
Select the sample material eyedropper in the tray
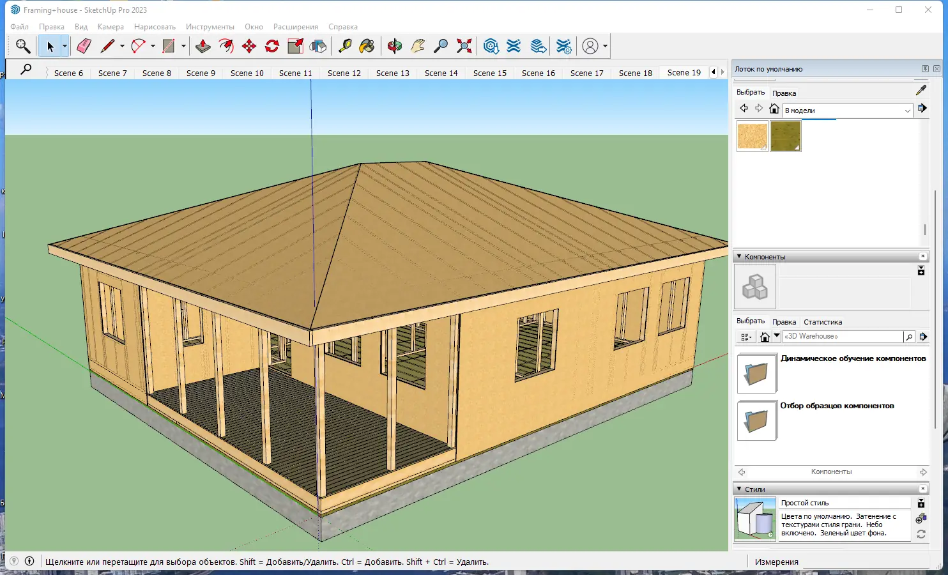(921, 90)
